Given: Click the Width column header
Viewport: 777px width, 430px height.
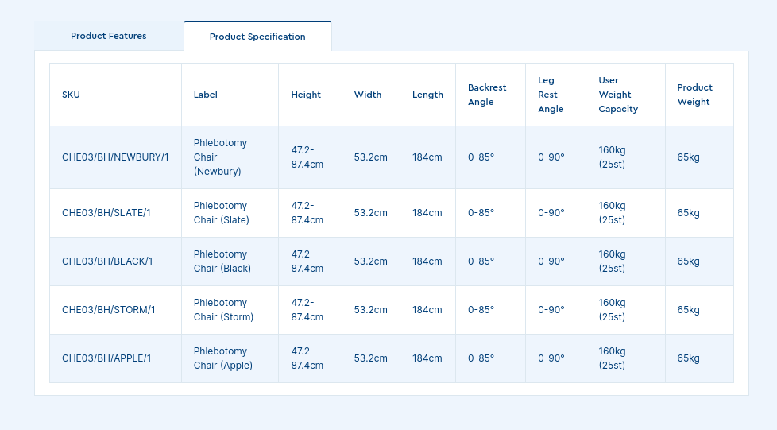Looking at the screenshot, I should coord(368,95).
